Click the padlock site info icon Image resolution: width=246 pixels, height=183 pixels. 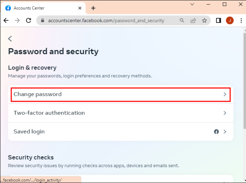pos(42,20)
